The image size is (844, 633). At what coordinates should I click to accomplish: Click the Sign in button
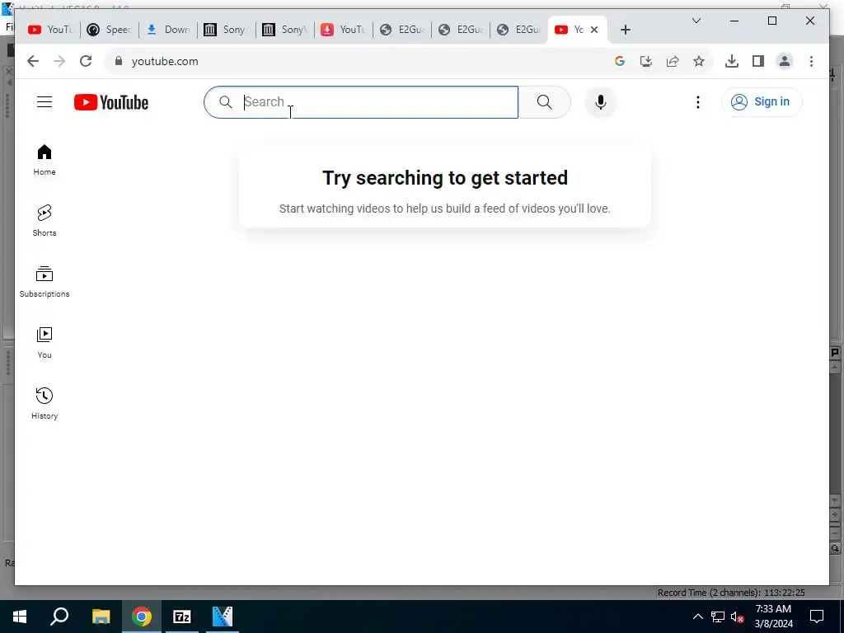pos(762,101)
